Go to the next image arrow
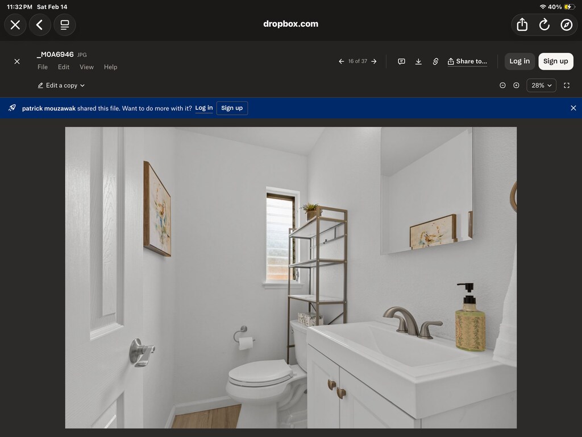This screenshot has height=437, width=582. point(374,61)
